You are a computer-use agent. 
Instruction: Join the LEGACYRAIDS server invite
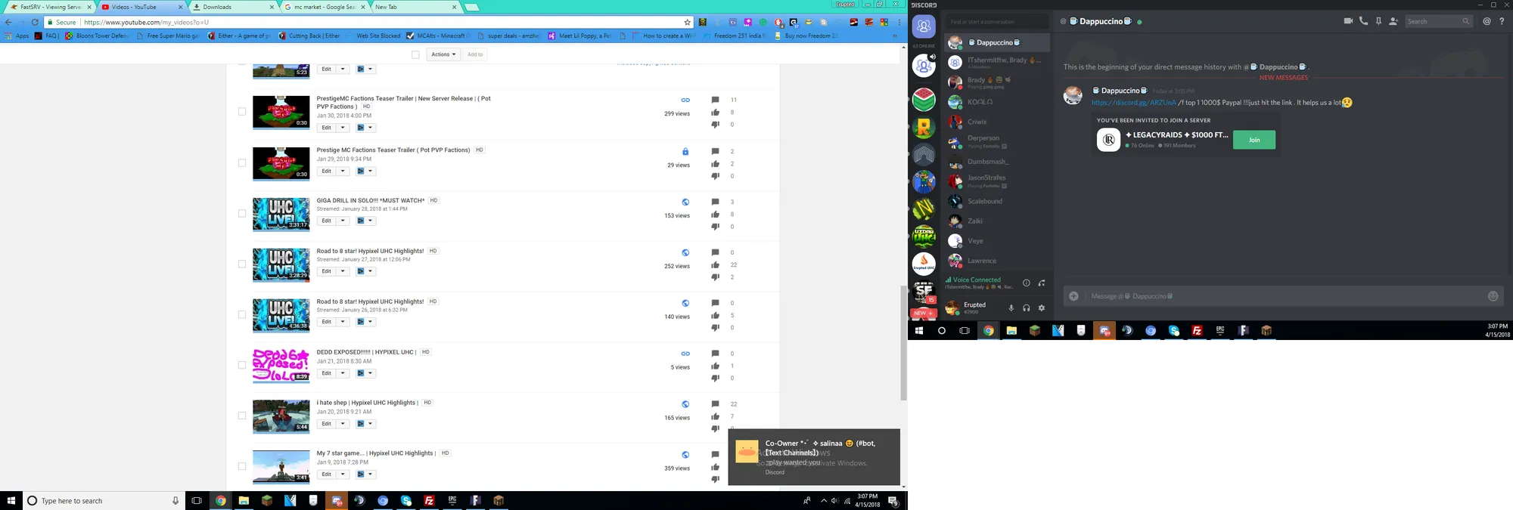coord(1254,140)
